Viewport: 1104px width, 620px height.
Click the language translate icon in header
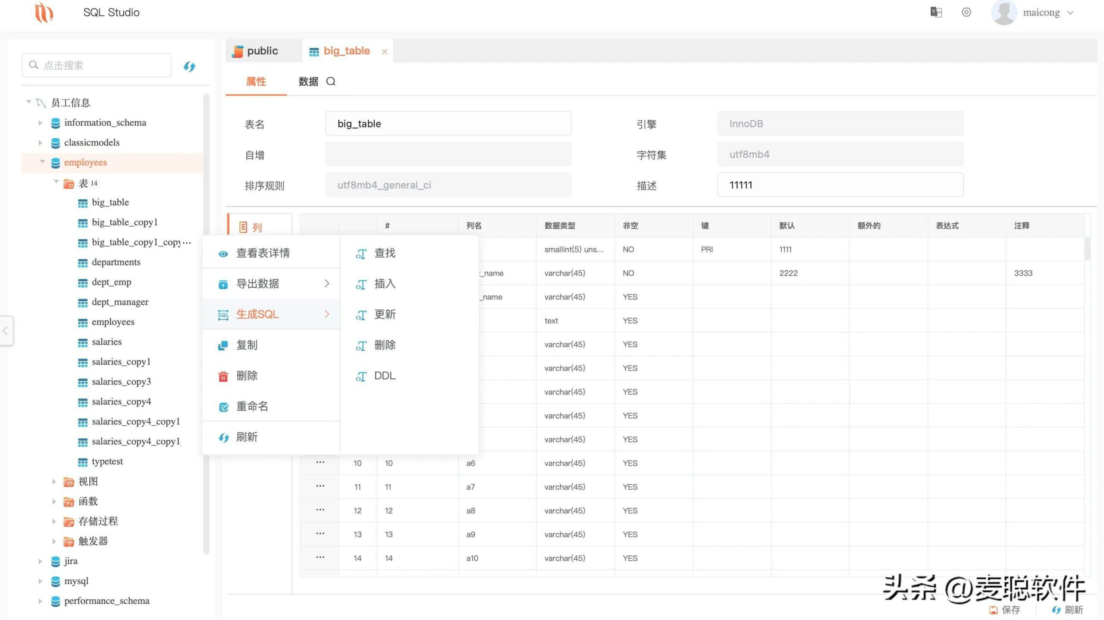coord(936,12)
